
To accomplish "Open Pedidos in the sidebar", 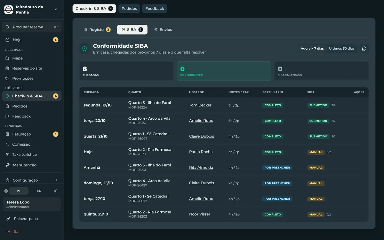I will click(32, 106).
